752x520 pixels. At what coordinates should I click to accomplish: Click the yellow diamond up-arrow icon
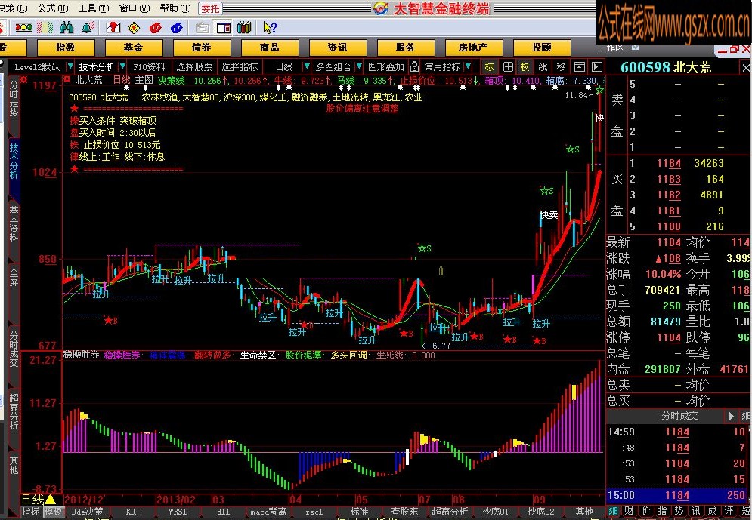click(x=134, y=28)
